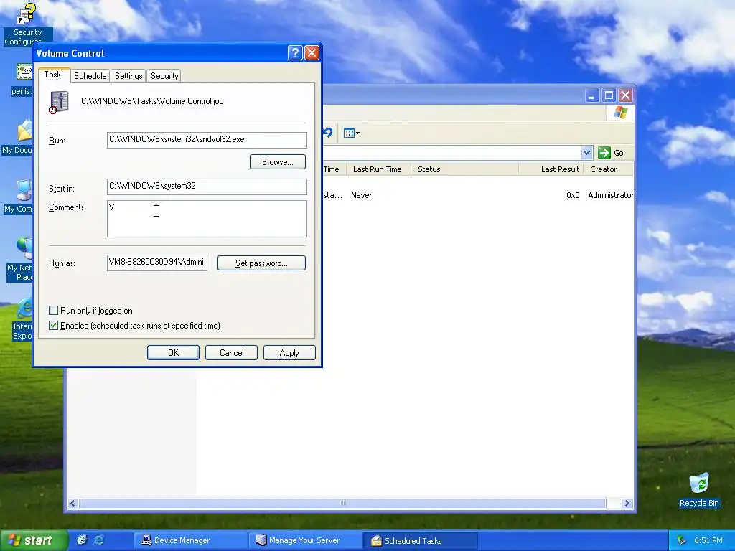
Task: Click the Browse... button
Action: [278, 162]
